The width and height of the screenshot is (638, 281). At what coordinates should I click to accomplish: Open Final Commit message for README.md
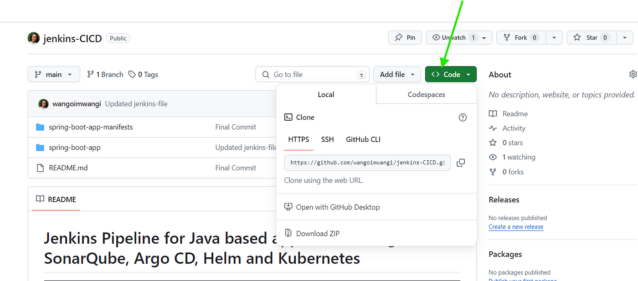click(x=236, y=168)
